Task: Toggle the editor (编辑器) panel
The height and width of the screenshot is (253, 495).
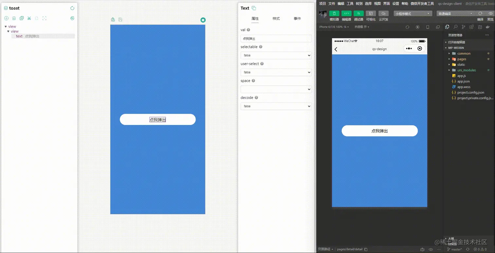Action: tap(346, 13)
